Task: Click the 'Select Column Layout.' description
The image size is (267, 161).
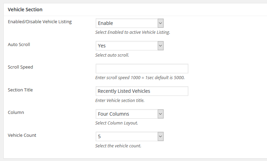Action: coord(116,123)
